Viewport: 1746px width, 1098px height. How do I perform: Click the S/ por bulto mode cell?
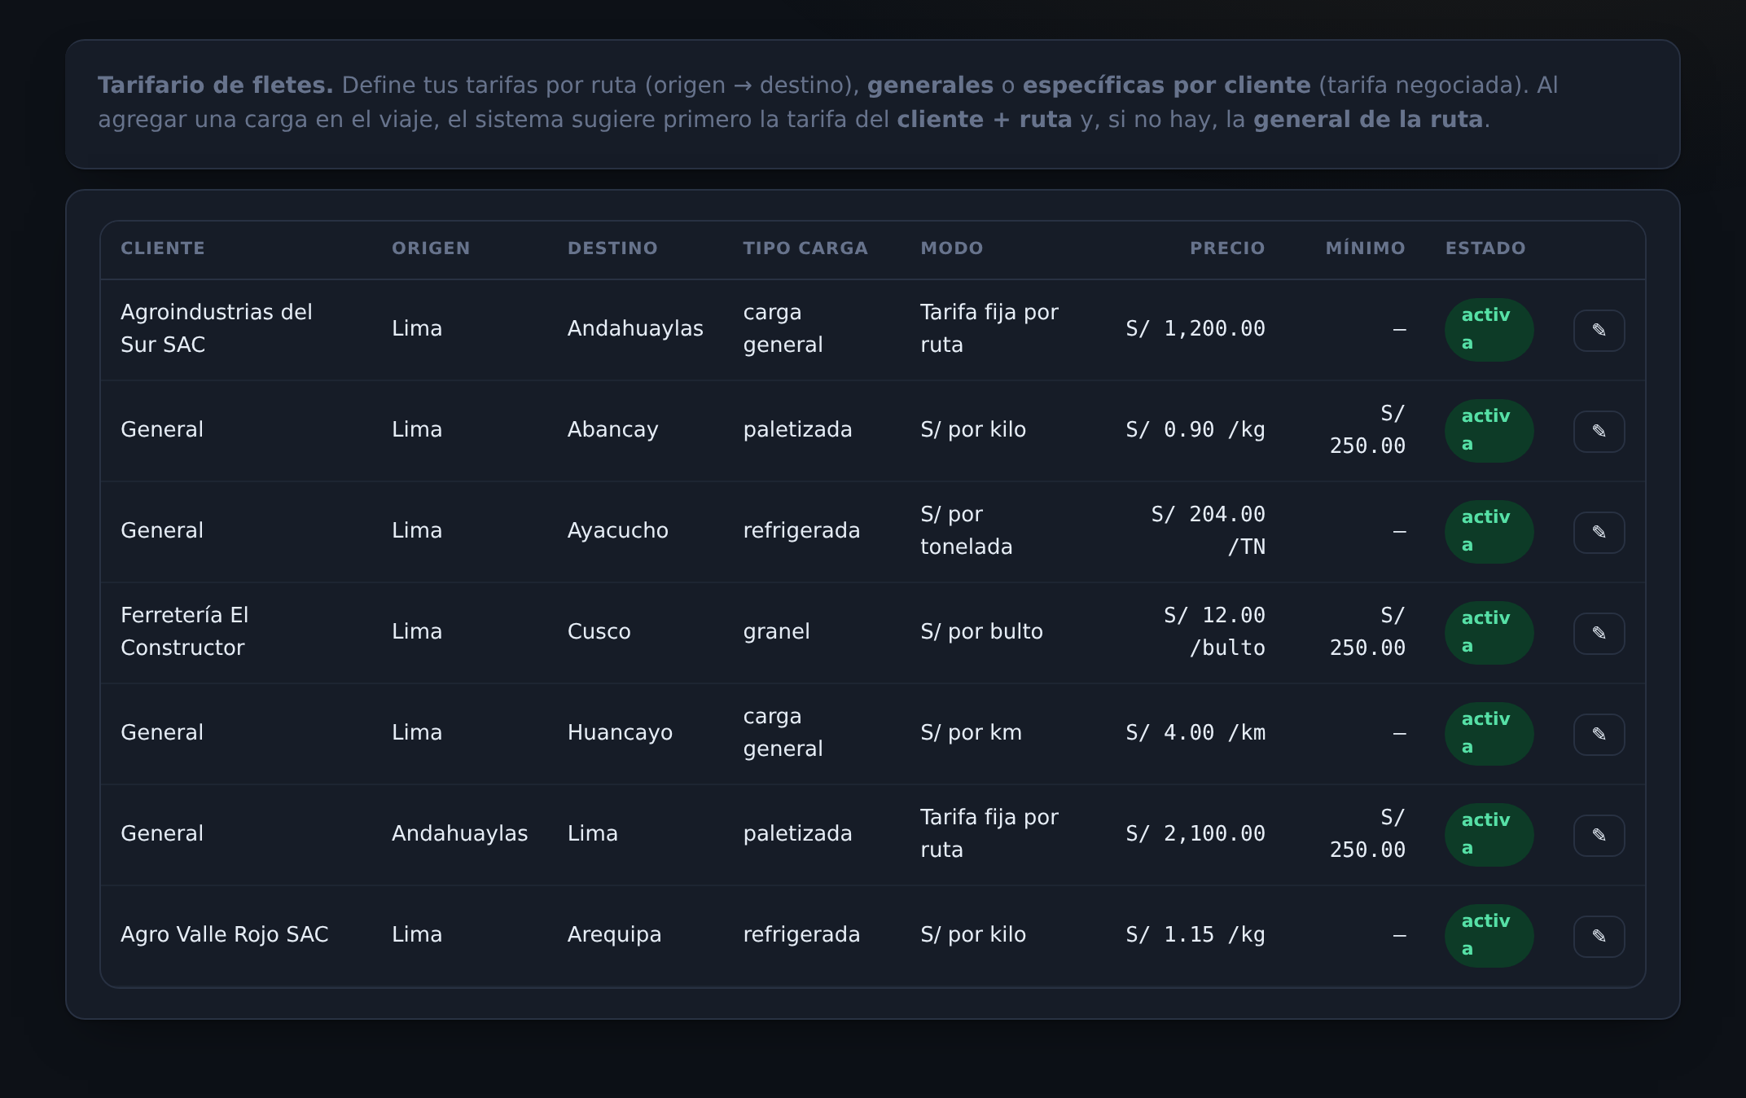[x=981, y=631]
